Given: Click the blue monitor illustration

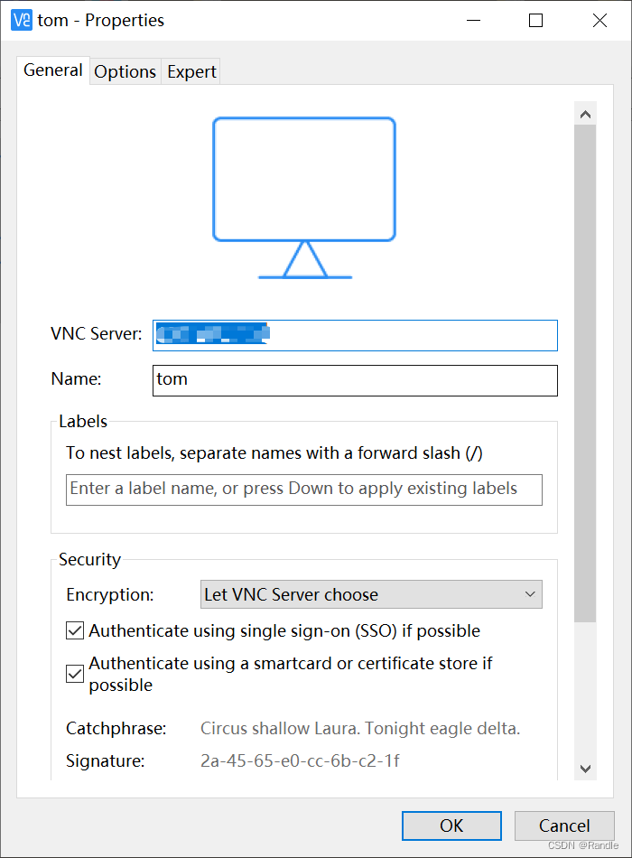Looking at the screenshot, I should [304, 198].
